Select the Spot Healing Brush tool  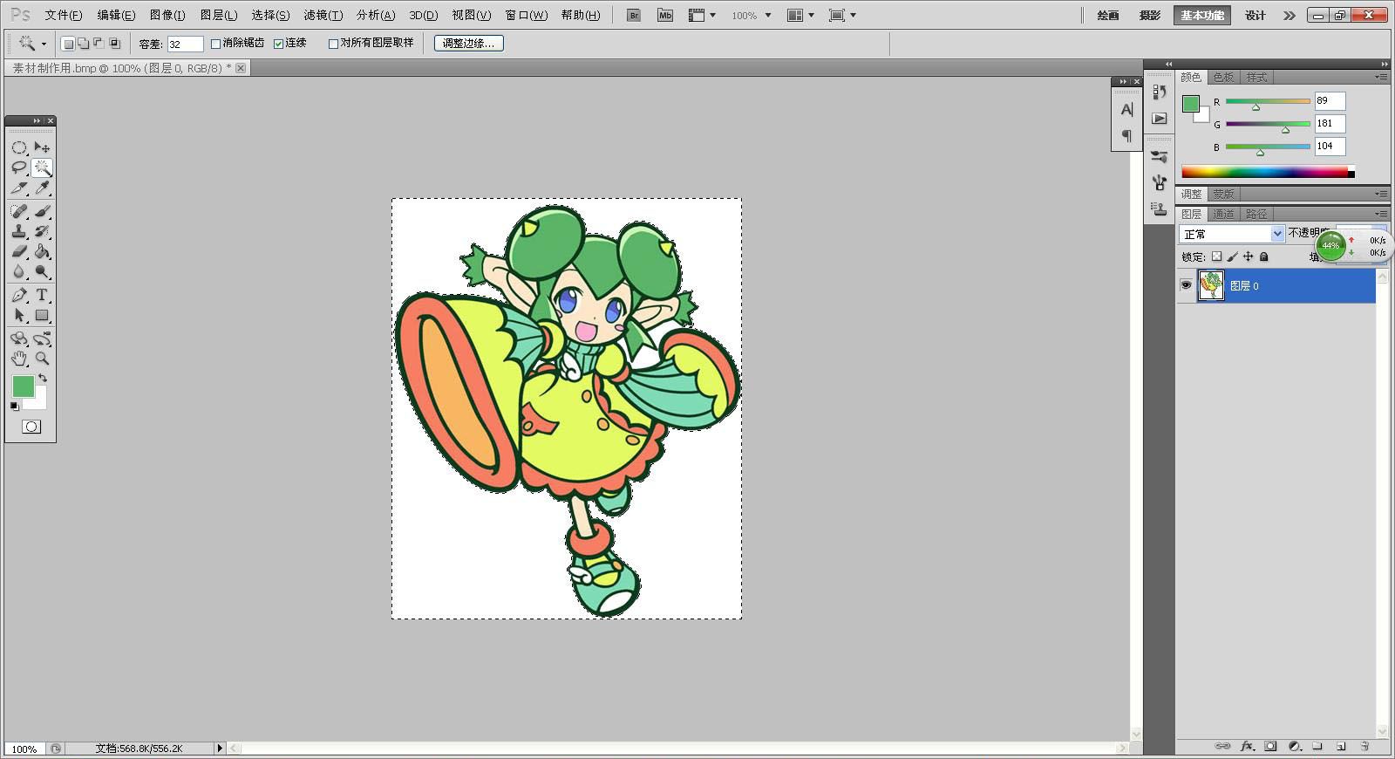pyautogui.click(x=19, y=211)
